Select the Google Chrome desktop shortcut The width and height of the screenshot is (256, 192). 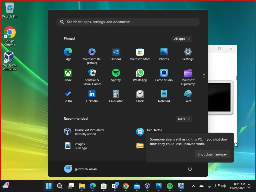[x=10, y=36]
